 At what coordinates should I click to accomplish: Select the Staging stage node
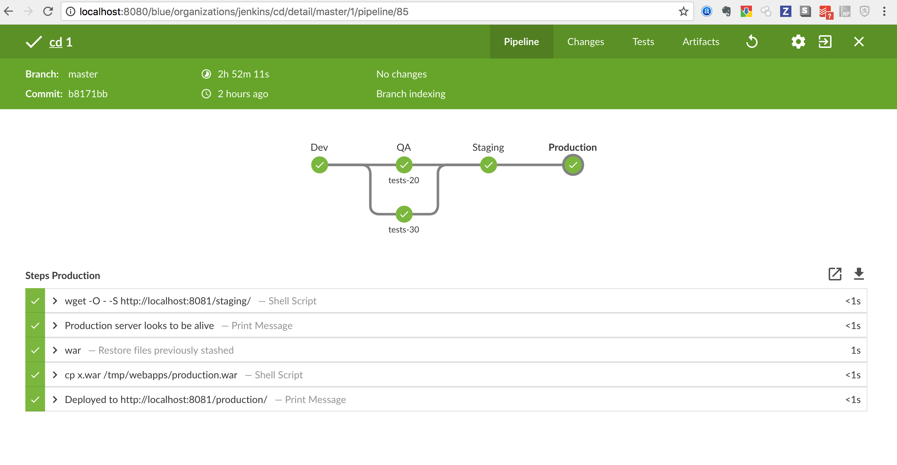tap(488, 165)
